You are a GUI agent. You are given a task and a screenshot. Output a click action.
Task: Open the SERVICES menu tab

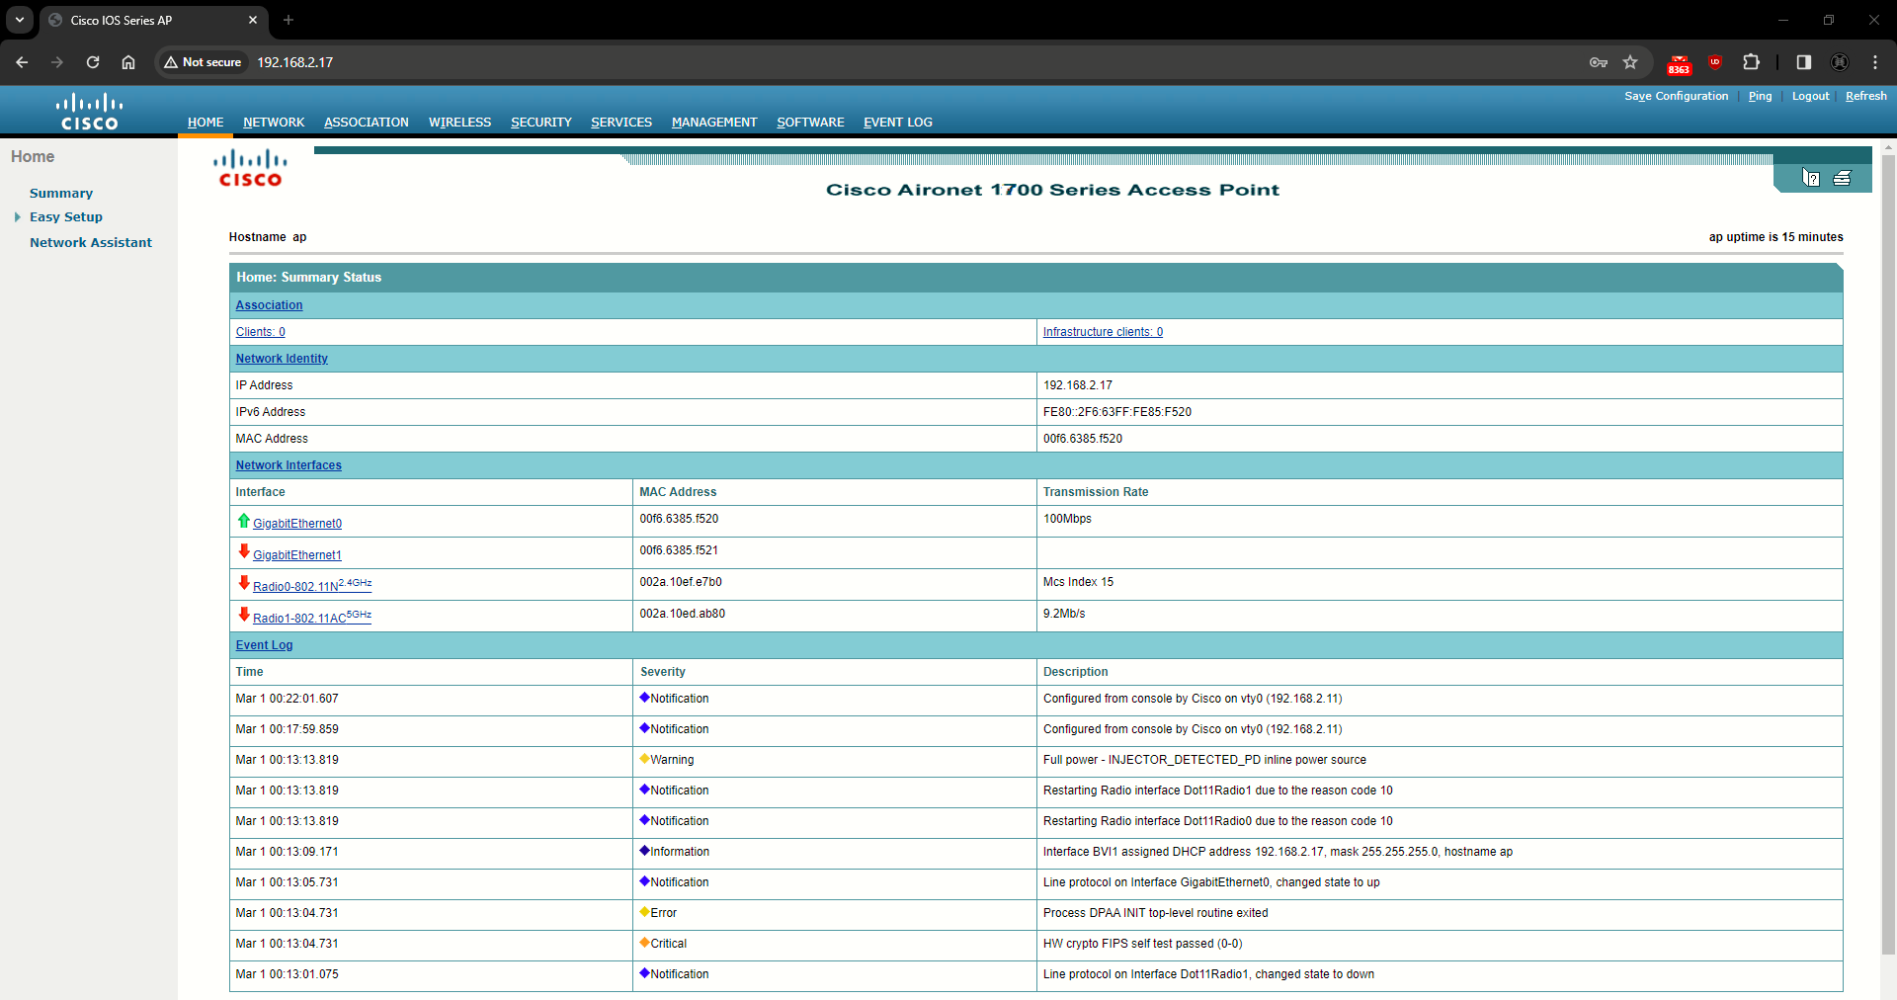pyautogui.click(x=621, y=123)
